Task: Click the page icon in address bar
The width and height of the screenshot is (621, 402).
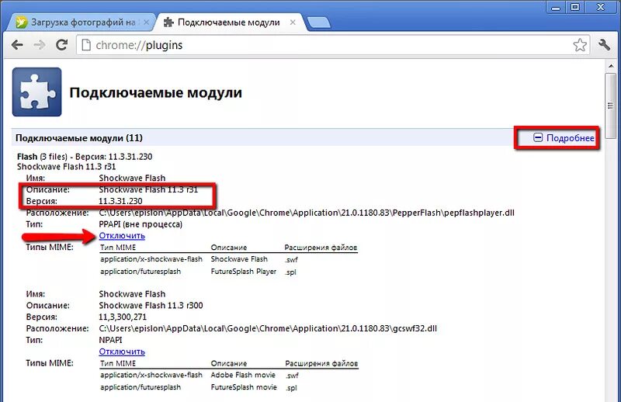Action: tap(86, 45)
